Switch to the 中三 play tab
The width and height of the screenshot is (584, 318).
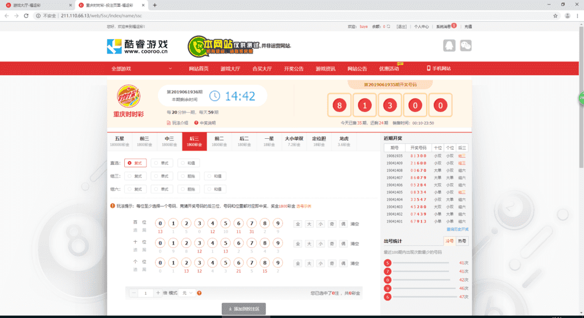[169, 142]
